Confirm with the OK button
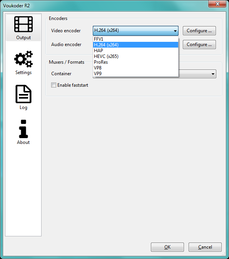Image resolution: width=229 pixels, height=259 pixels. tap(167, 247)
